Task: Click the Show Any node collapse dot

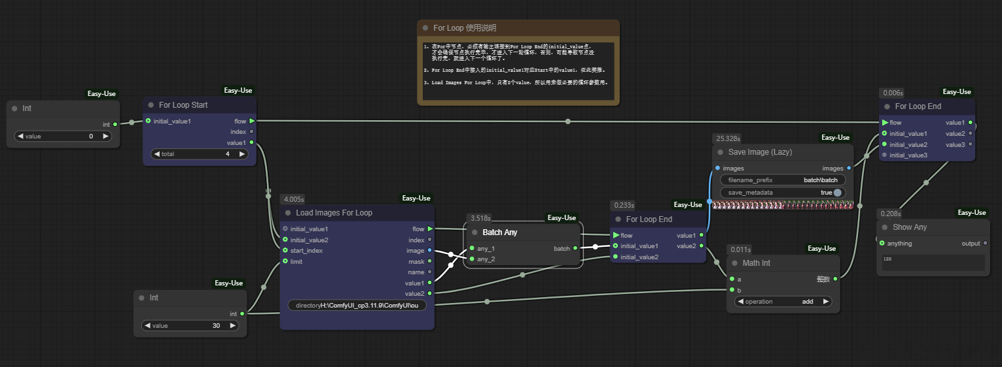Action: pyautogui.click(x=885, y=227)
